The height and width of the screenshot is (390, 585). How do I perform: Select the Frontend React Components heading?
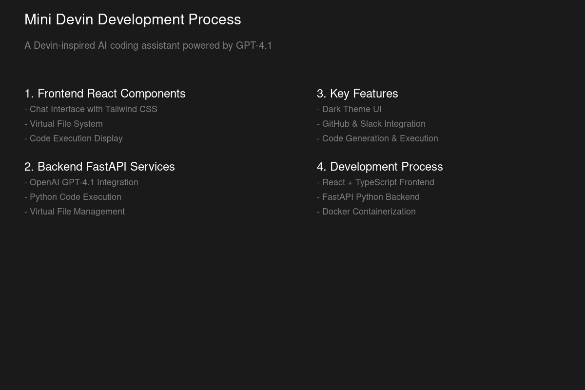tap(105, 94)
